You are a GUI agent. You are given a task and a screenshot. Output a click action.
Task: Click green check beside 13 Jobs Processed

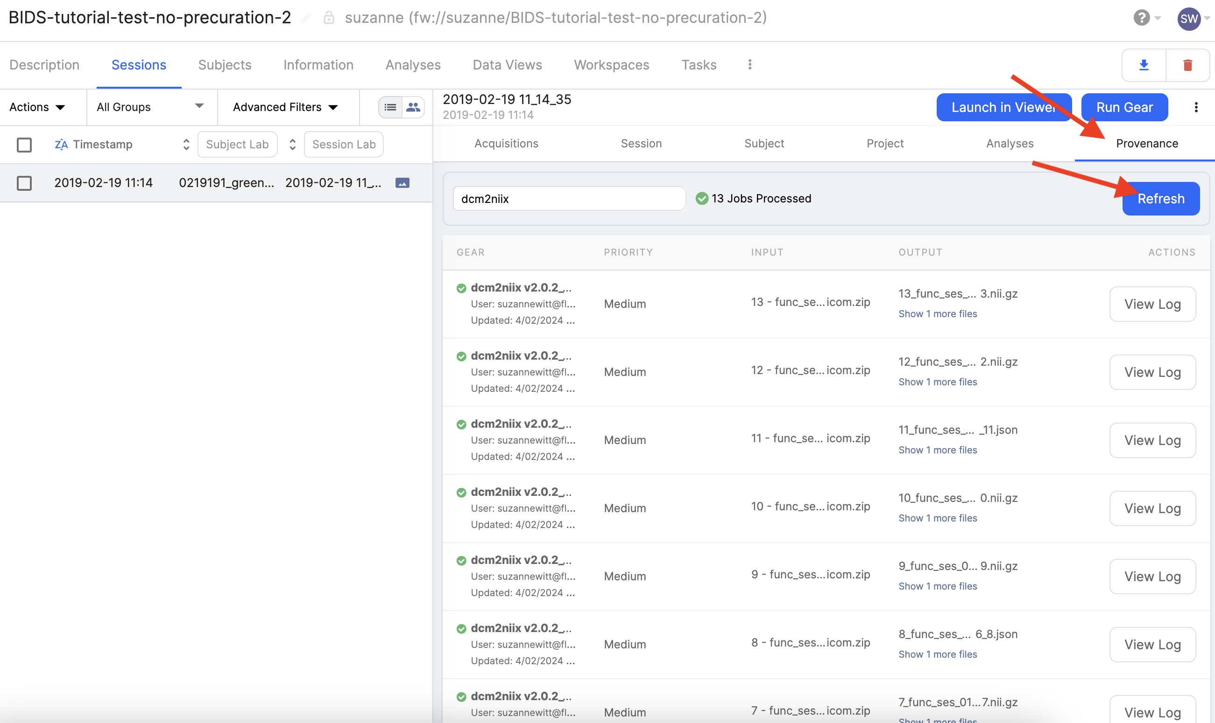702,198
